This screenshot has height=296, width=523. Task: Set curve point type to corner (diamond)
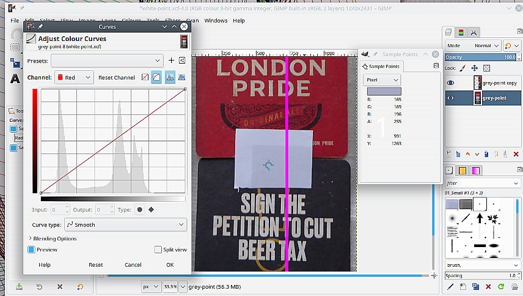point(151,210)
